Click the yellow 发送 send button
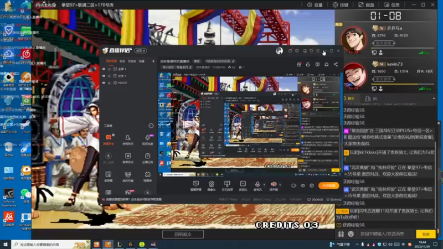The image size is (443, 249). click(425, 234)
